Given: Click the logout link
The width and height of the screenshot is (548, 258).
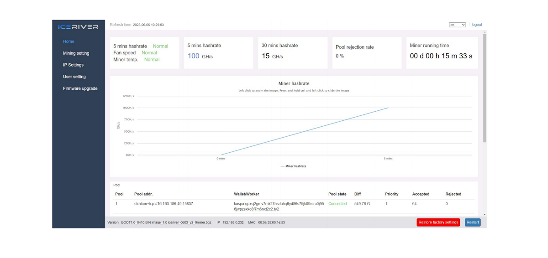Looking at the screenshot, I should [x=476, y=25].
